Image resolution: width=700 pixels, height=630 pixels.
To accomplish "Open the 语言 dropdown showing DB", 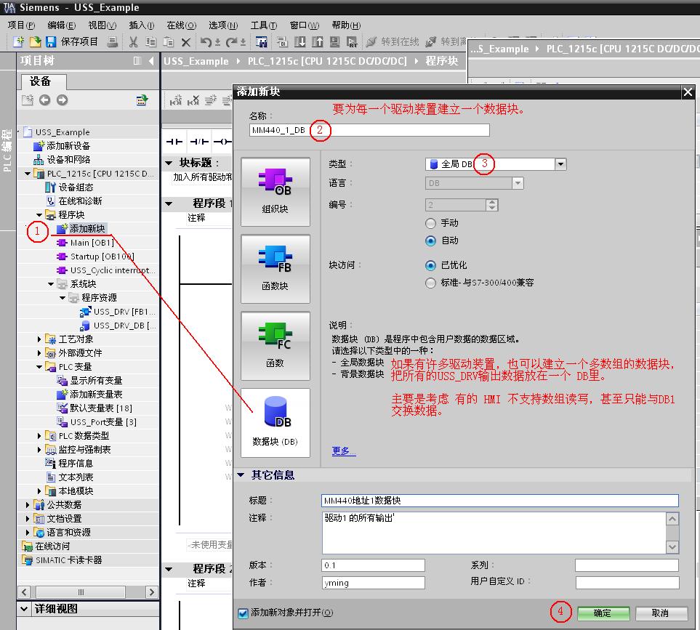I will tap(518, 183).
